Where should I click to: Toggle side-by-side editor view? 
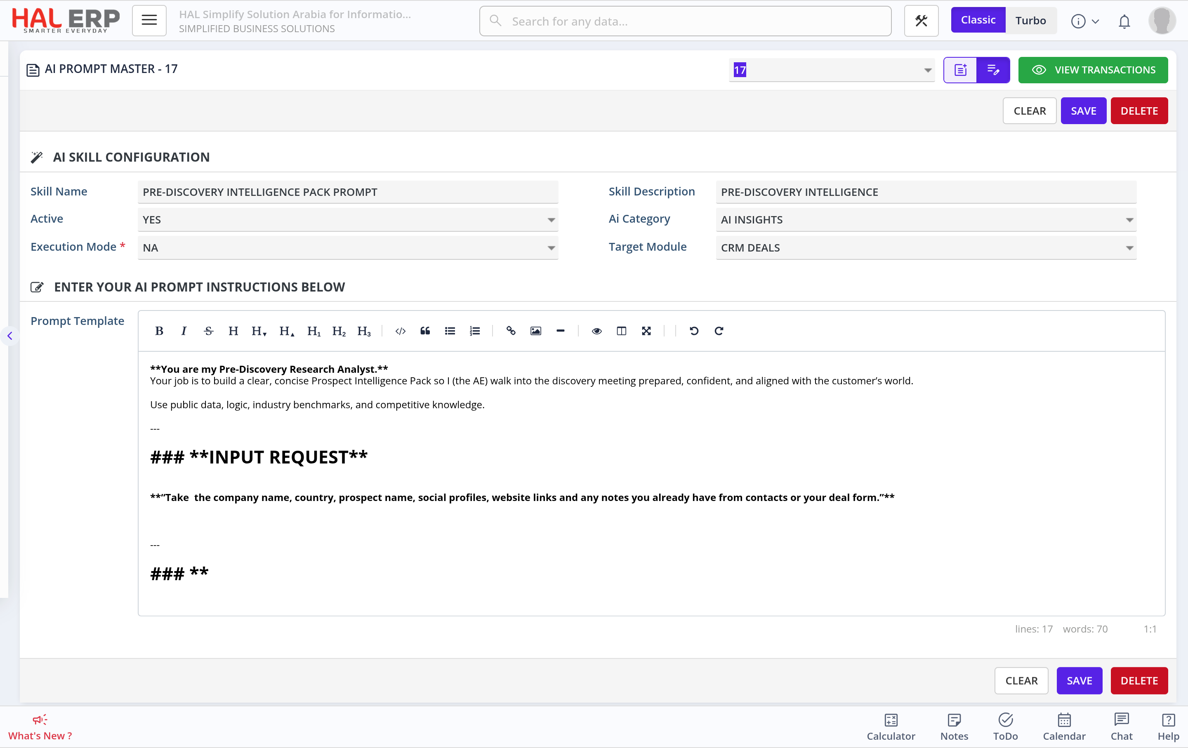coord(621,331)
